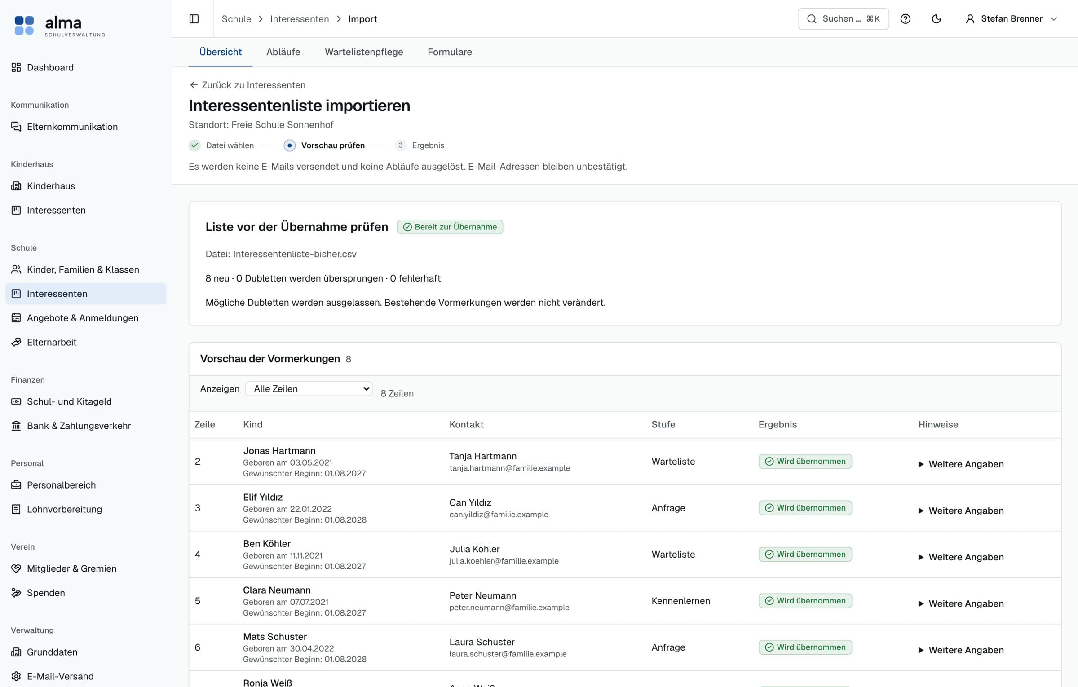
Task: Open Personalbereich in sidebar
Action: pos(86,485)
